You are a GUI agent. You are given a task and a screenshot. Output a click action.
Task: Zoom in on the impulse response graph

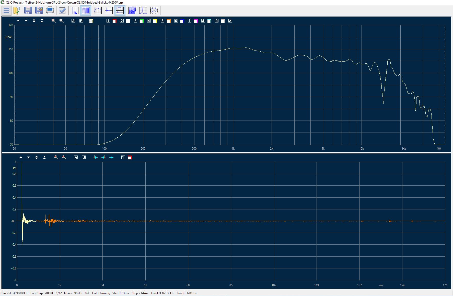[56, 157]
